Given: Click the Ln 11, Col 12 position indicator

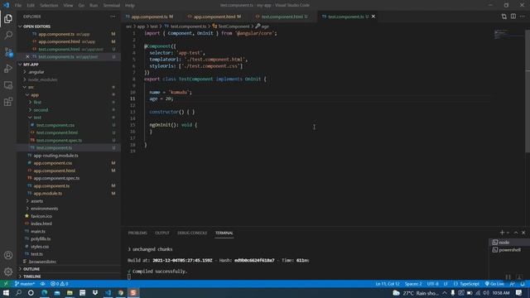Looking at the screenshot, I should pos(388,284).
